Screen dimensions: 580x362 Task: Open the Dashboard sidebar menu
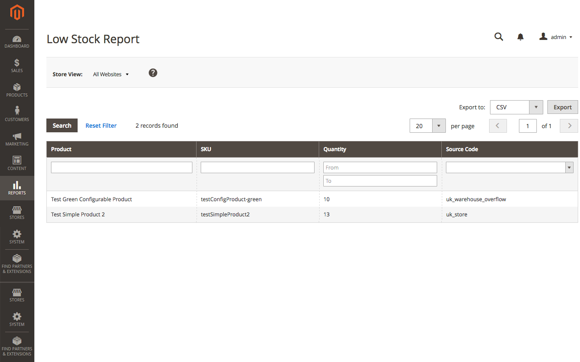pos(17,41)
